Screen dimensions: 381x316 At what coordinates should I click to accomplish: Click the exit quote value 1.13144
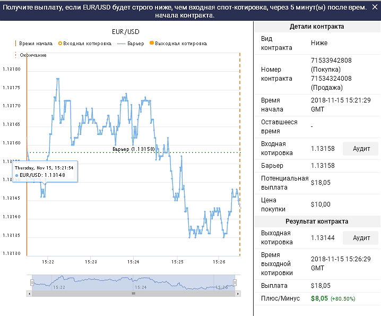pyautogui.click(x=323, y=238)
